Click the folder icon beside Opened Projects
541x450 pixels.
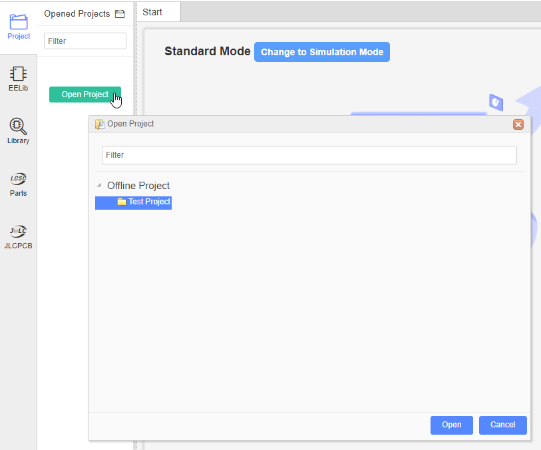pyautogui.click(x=120, y=14)
